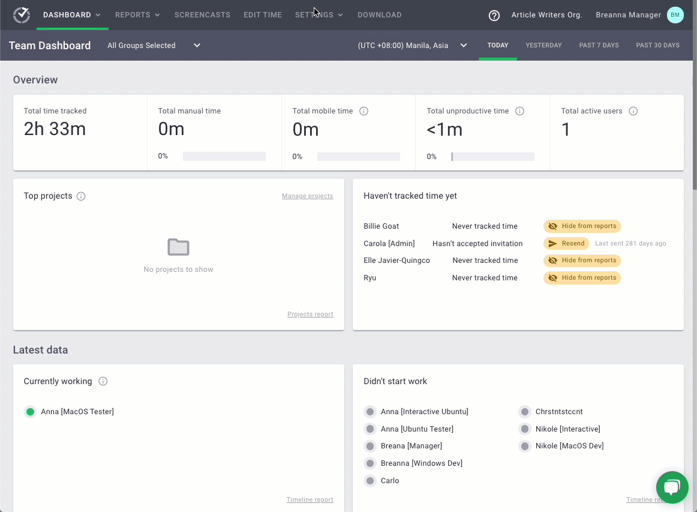Click the Time Doctor logo icon
The width and height of the screenshot is (697, 512).
(22, 15)
